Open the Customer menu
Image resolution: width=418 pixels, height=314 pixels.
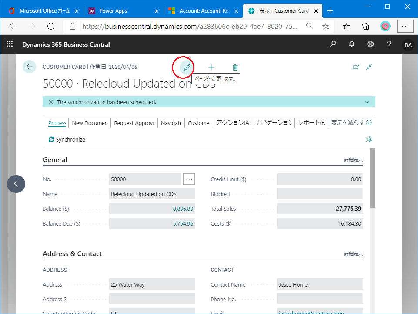199,123
